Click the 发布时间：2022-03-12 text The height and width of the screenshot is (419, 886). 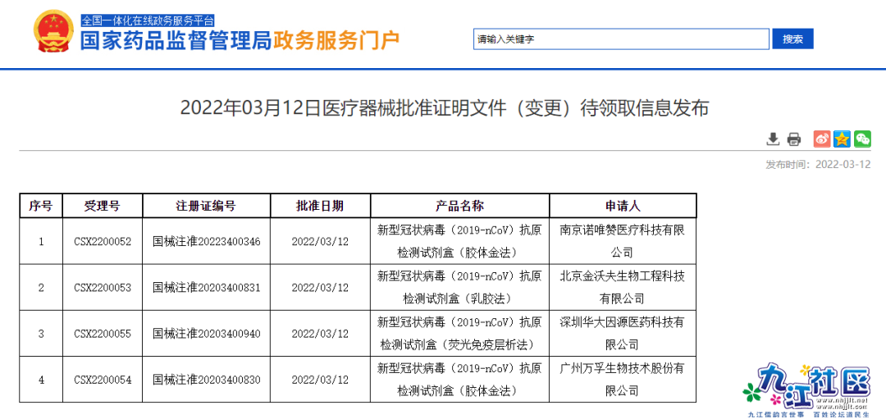(818, 164)
